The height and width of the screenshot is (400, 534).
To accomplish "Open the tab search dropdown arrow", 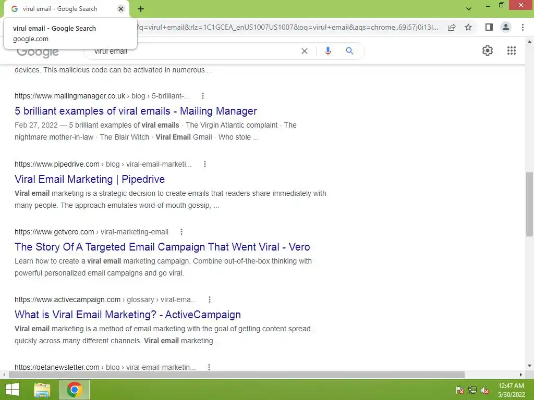I will [469, 9].
